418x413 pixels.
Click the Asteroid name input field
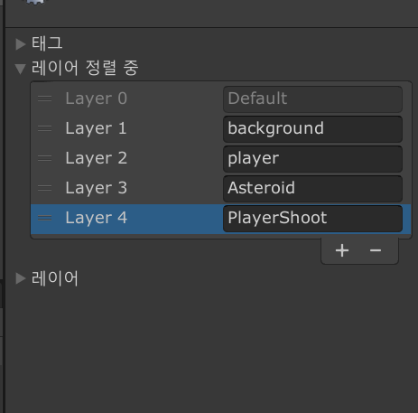click(x=312, y=189)
